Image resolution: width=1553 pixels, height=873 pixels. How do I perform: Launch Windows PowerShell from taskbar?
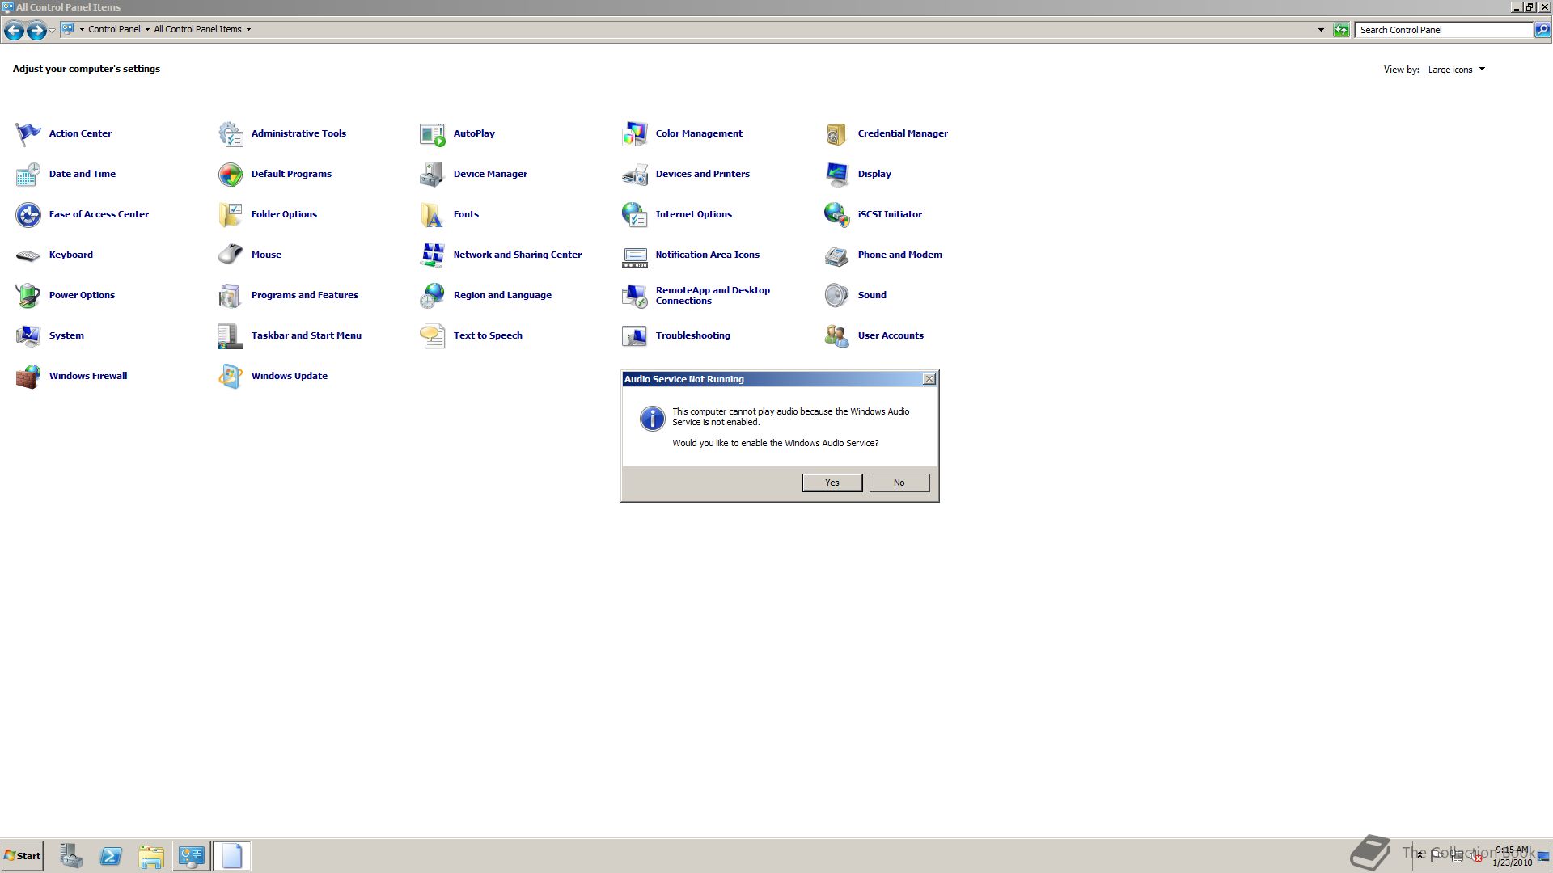pos(111,856)
